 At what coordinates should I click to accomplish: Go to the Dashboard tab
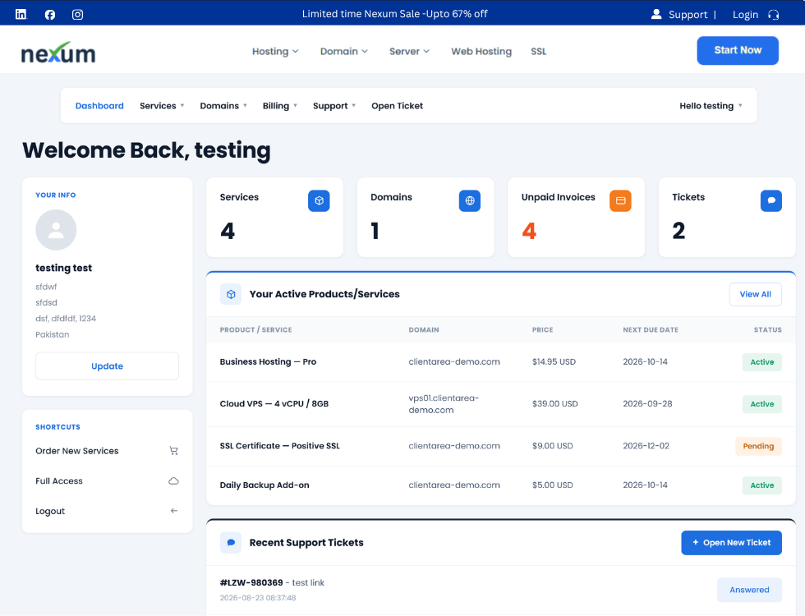tap(99, 106)
